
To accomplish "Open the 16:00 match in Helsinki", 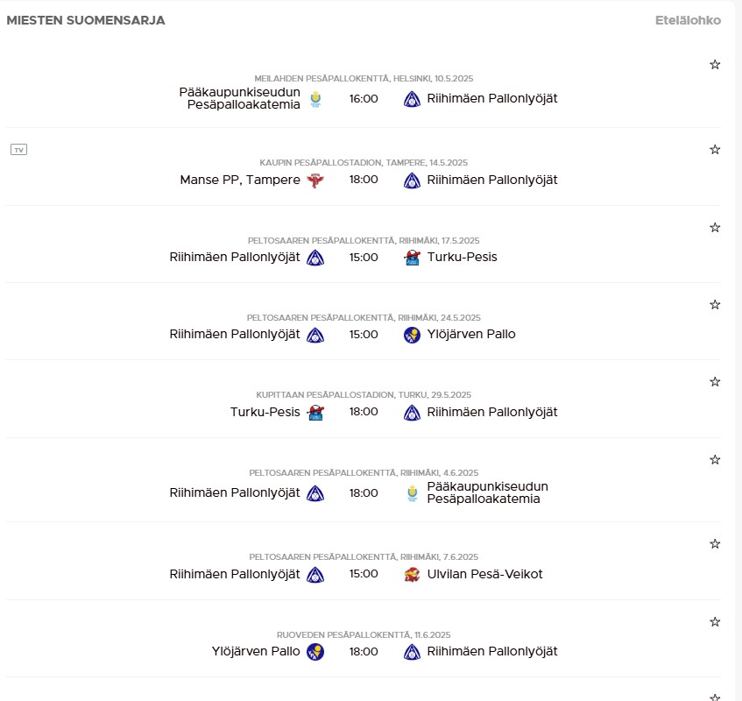I will coord(364,99).
